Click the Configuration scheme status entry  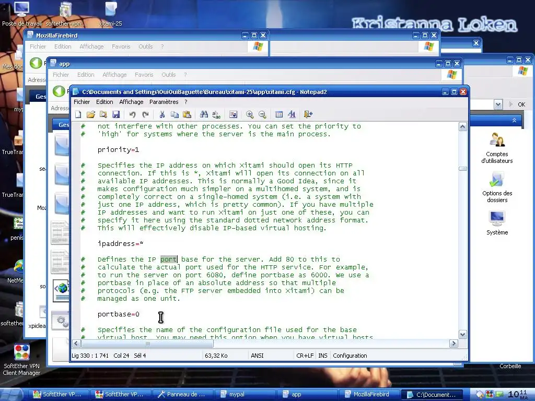(x=350, y=356)
